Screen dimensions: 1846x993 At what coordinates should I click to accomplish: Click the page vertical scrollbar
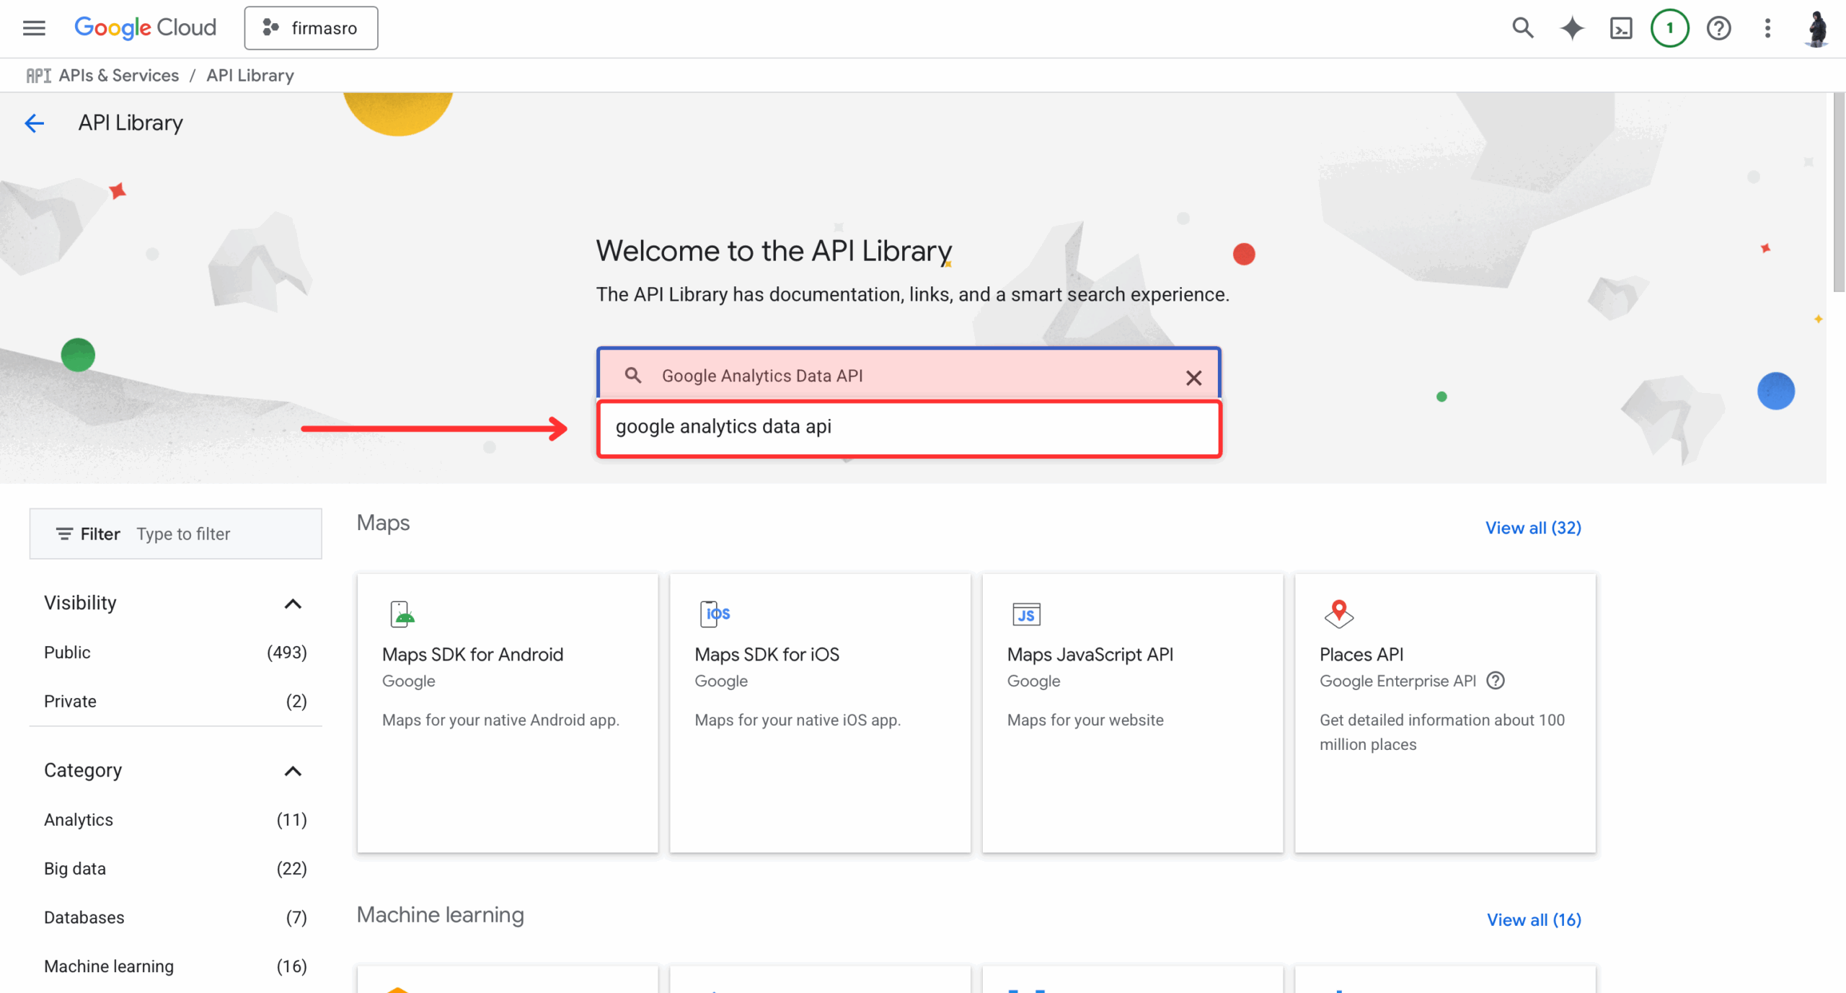tap(1839, 192)
